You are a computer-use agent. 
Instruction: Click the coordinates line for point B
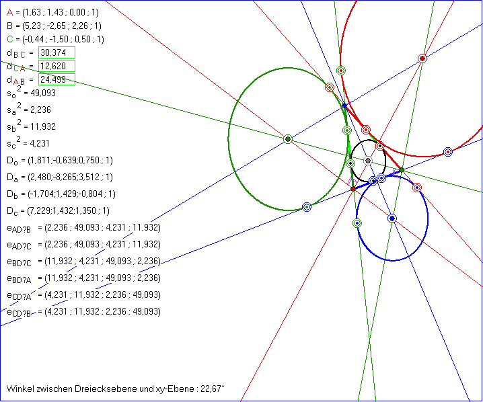(x=54, y=26)
